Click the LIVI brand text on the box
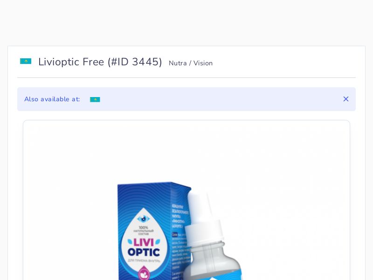Screen dimensions: 373x280 pos(144,243)
